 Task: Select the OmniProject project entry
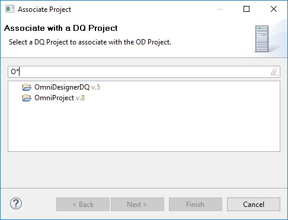coord(54,98)
